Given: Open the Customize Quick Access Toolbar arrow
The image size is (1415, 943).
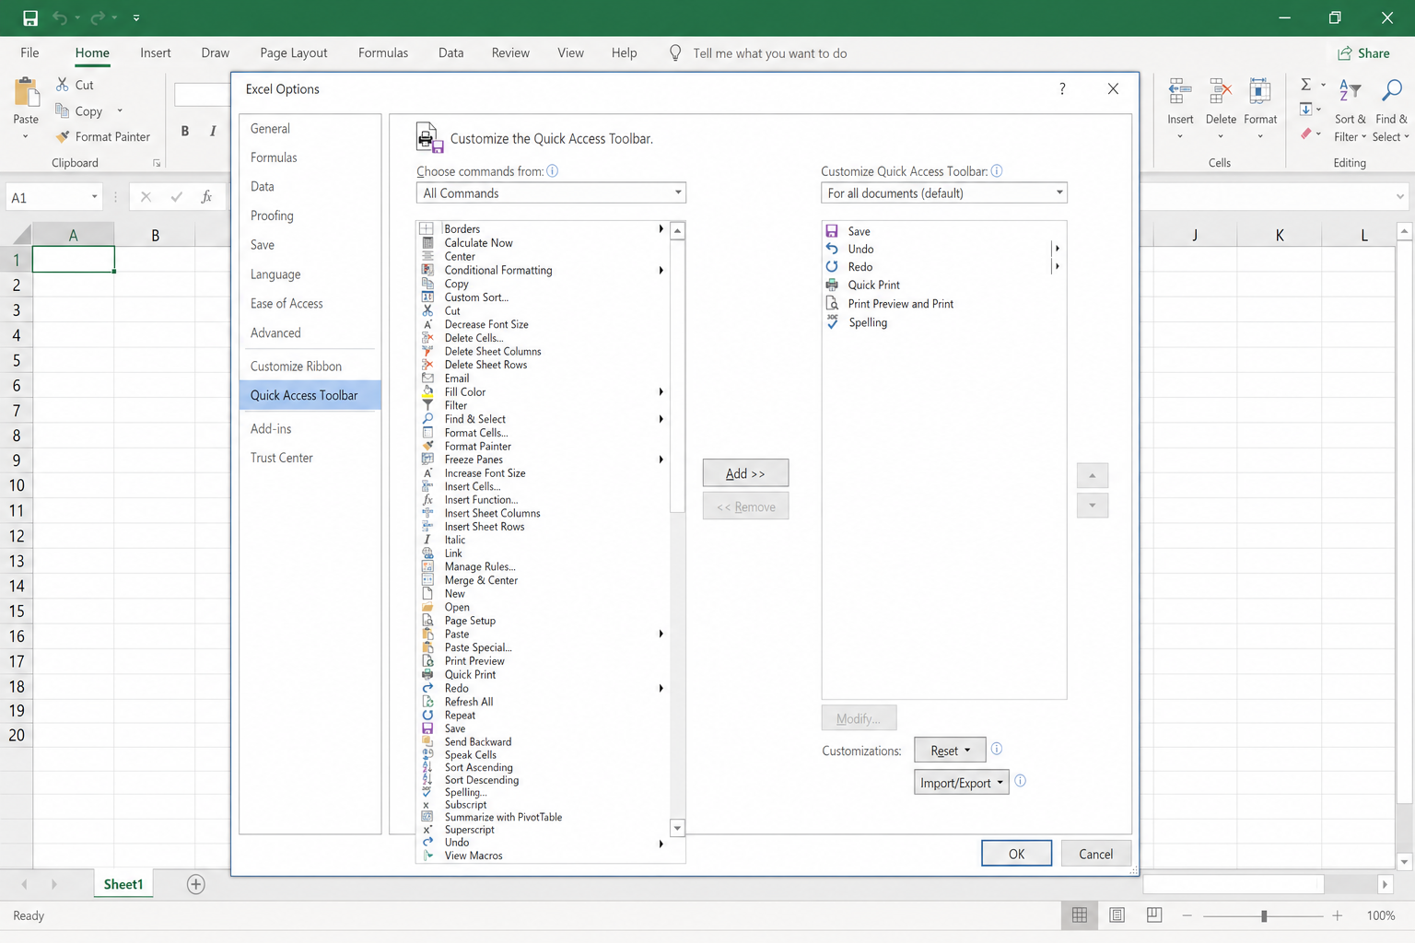Looking at the screenshot, I should [x=136, y=17].
